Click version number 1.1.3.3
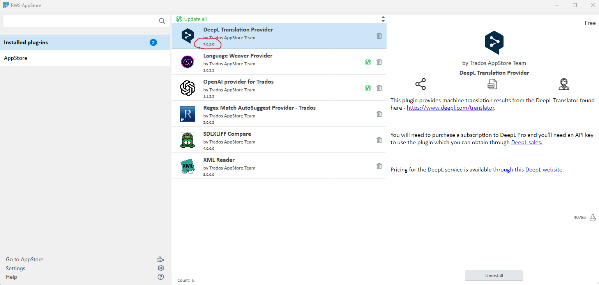Viewport: 599px width, 285px height. [x=209, y=96]
